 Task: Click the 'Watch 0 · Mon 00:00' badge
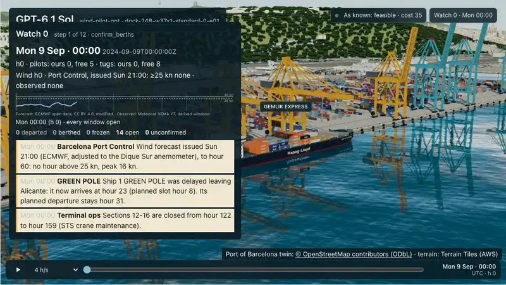463,15
